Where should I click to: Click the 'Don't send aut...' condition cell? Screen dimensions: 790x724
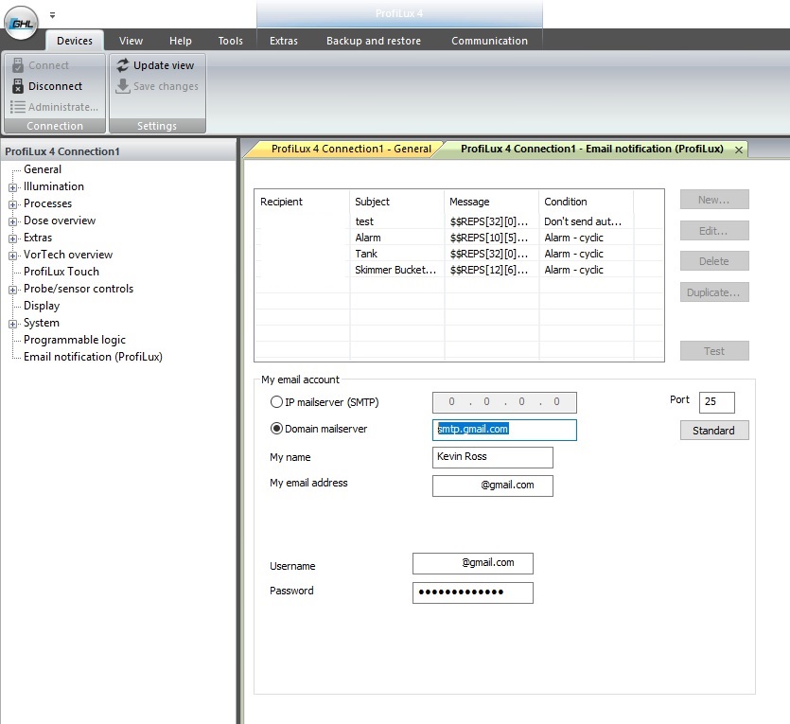click(583, 221)
